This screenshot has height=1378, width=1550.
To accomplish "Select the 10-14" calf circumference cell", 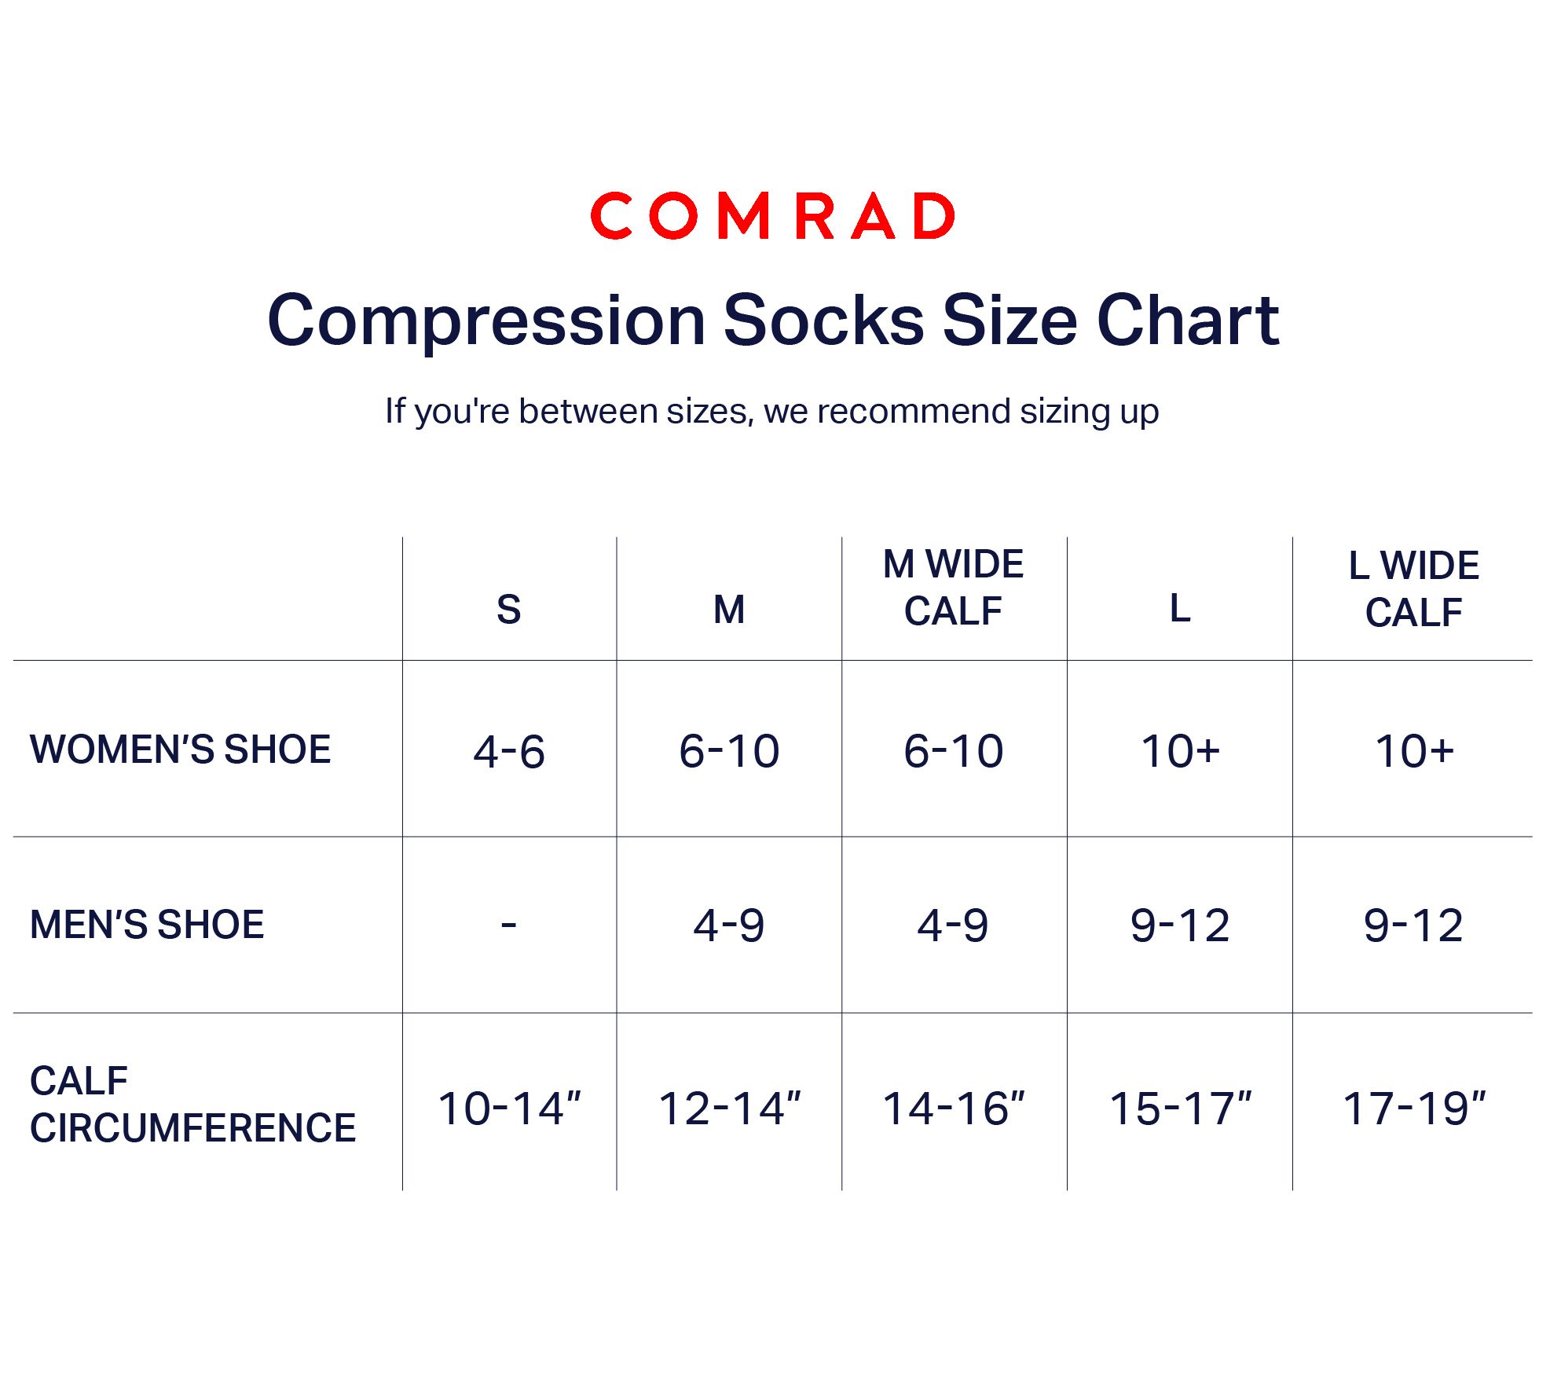I will [509, 1109].
